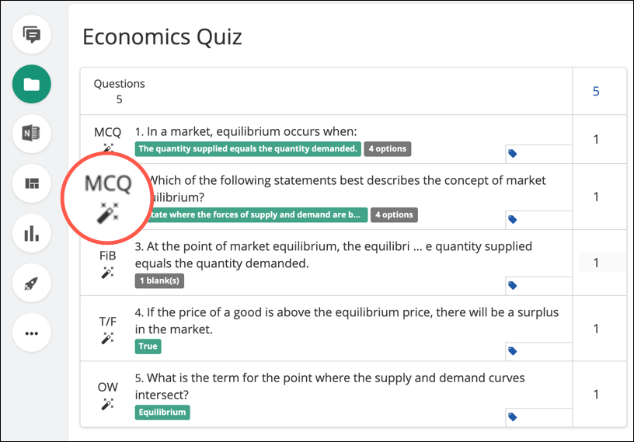Click the magic wand under the circled MCQ
The height and width of the screenshot is (442, 634).
[x=107, y=213]
